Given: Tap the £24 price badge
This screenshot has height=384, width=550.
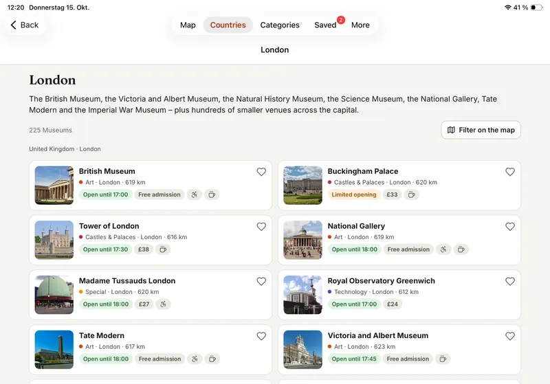Looking at the screenshot, I should (393, 304).
